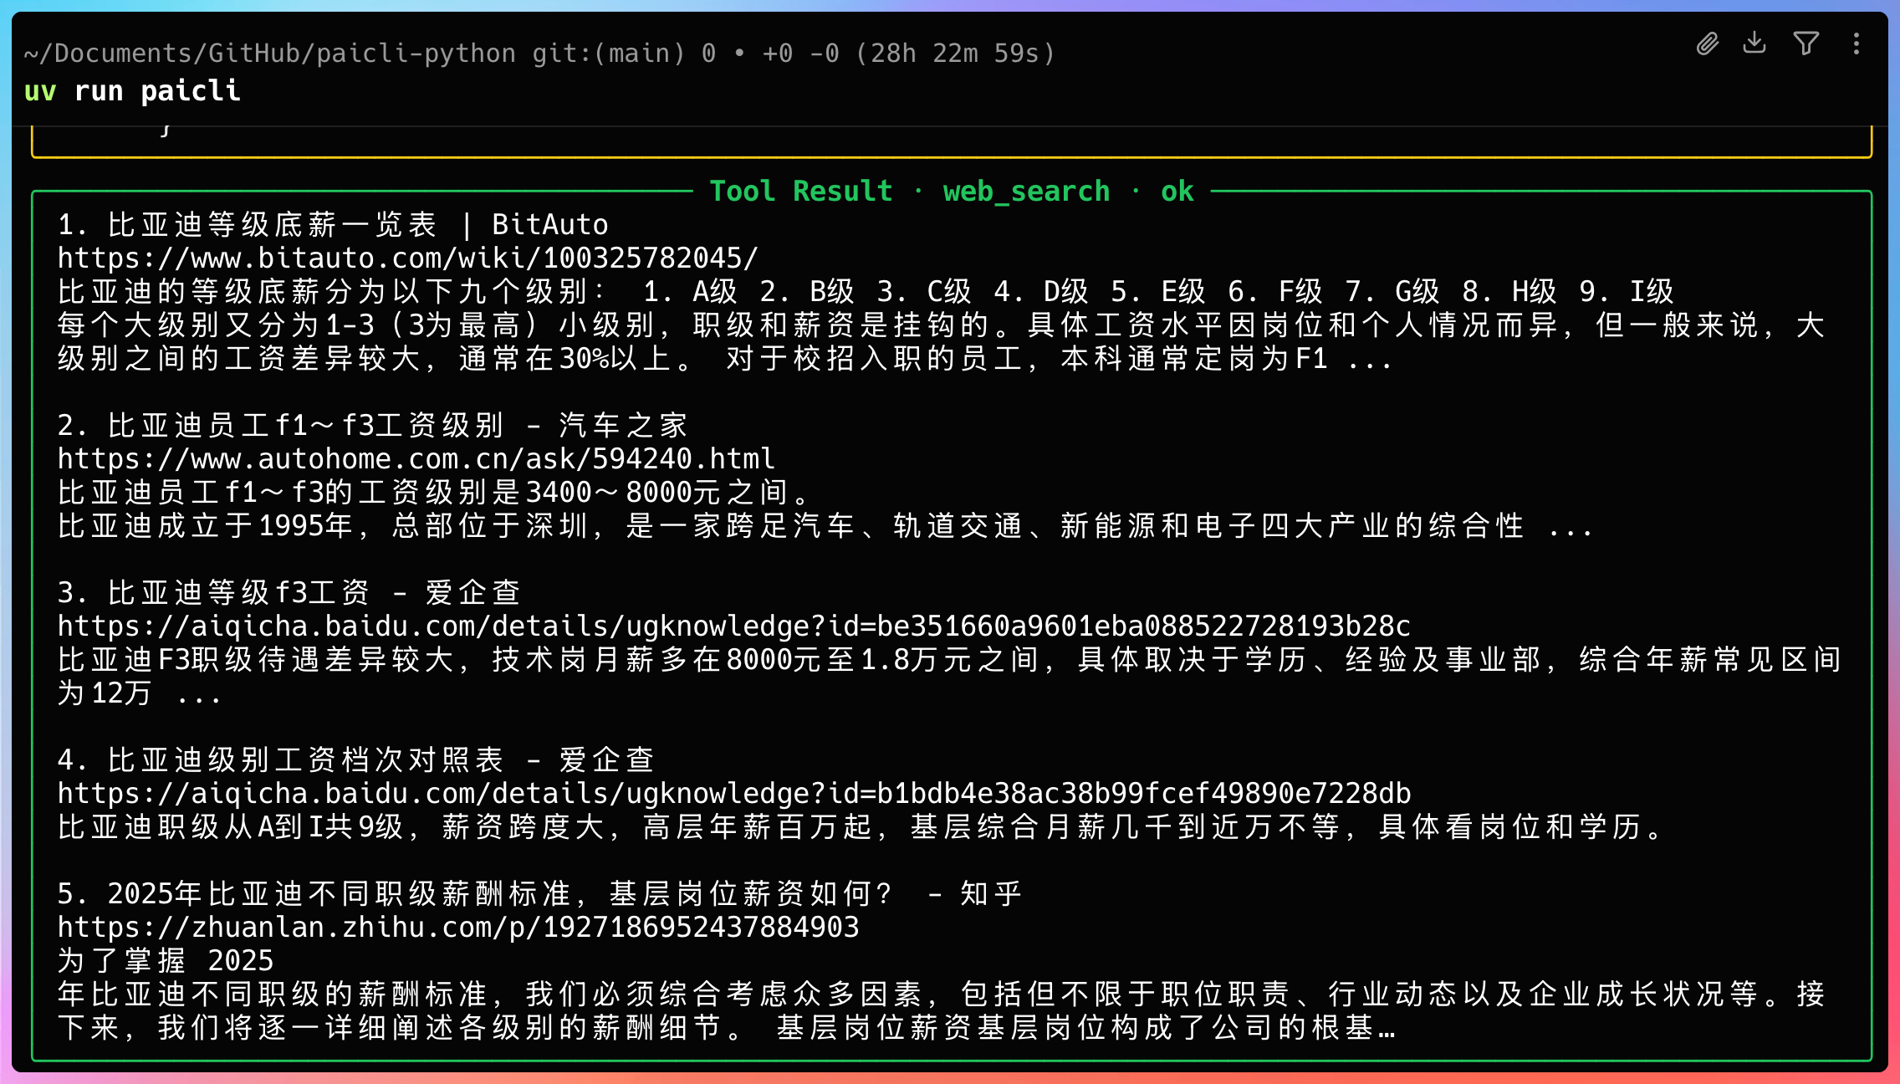The height and width of the screenshot is (1084, 1900).
Task: Click the 'uv run paicli' command text
Action: [132, 90]
